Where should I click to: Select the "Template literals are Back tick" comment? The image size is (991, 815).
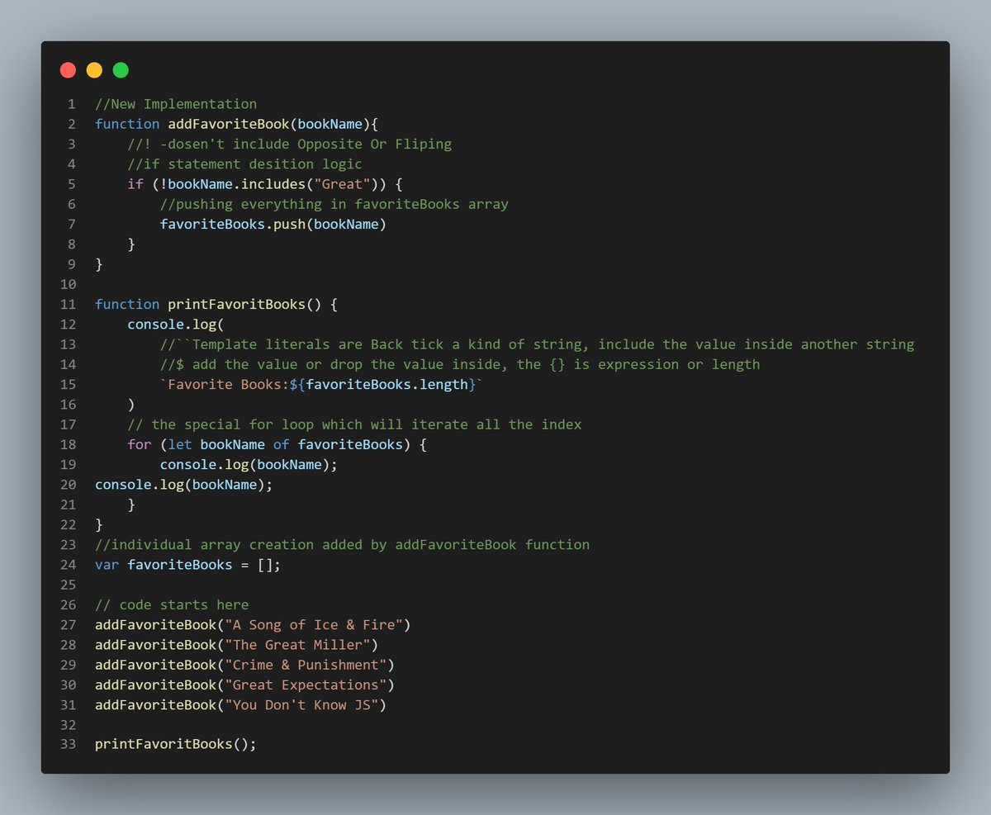click(x=538, y=344)
